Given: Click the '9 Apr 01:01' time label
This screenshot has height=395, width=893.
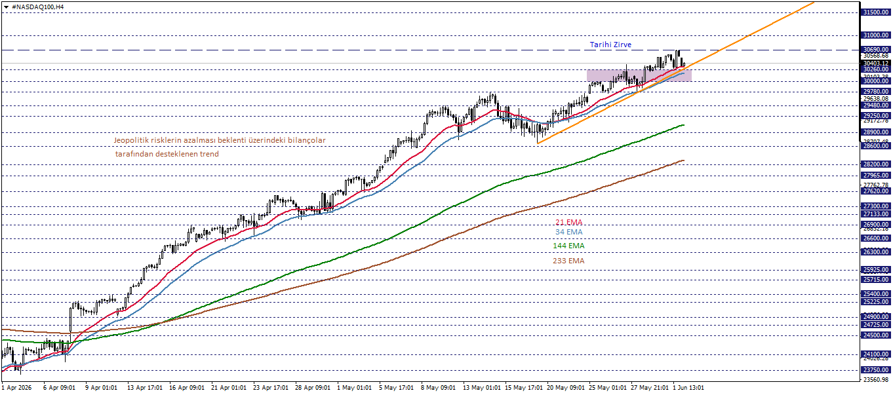Looking at the screenshot, I should [102, 388].
